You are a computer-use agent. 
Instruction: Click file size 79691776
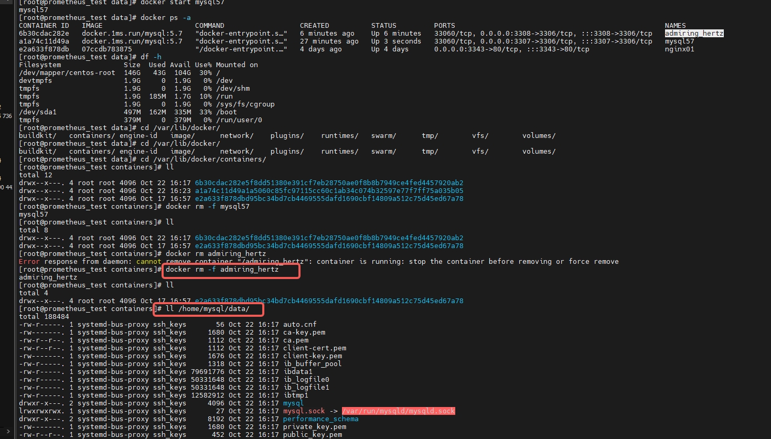[207, 372]
